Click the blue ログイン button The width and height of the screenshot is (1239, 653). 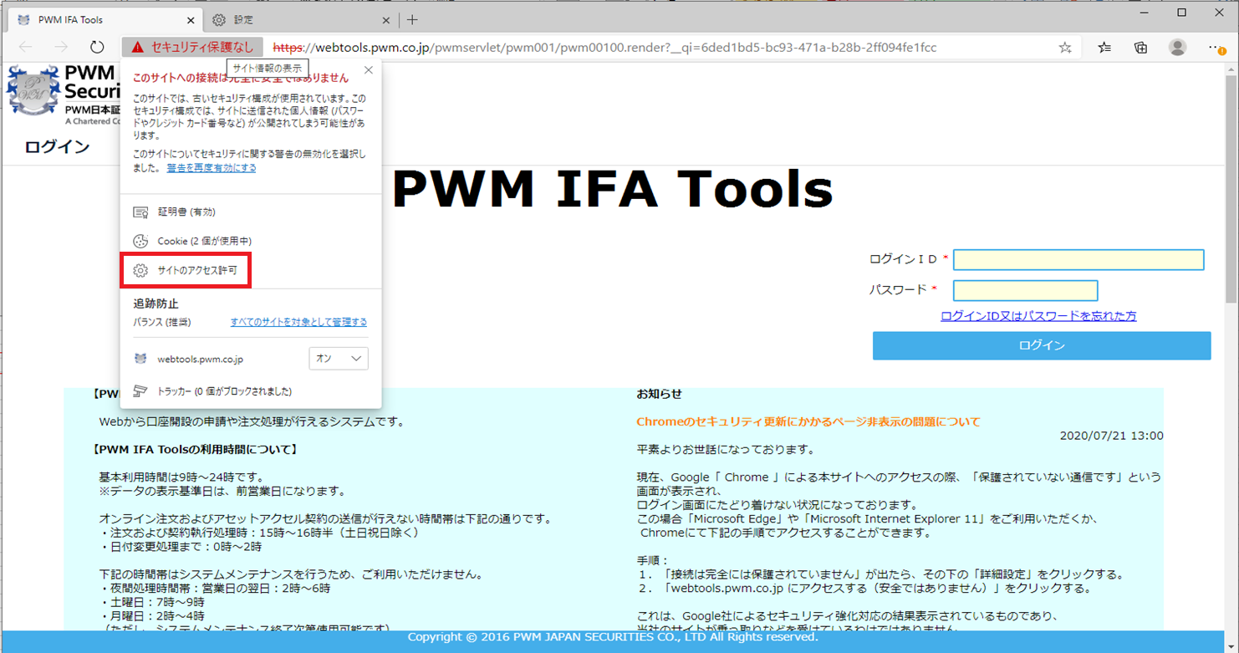1042,345
